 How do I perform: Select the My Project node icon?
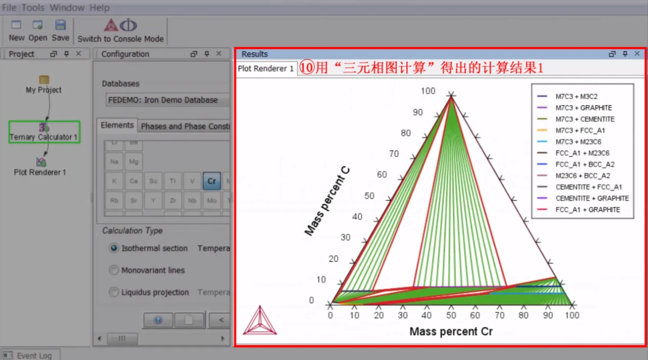tap(44, 79)
